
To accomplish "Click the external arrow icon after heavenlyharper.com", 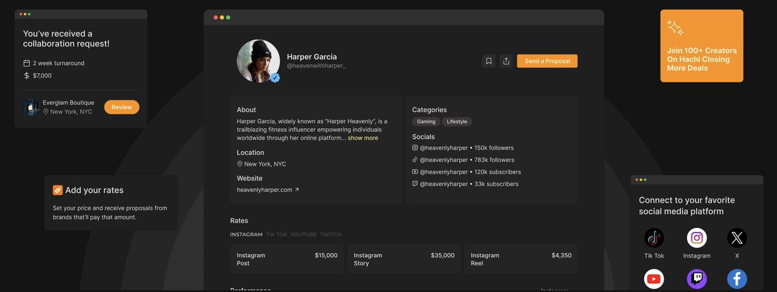I will click(x=297, y=190).
